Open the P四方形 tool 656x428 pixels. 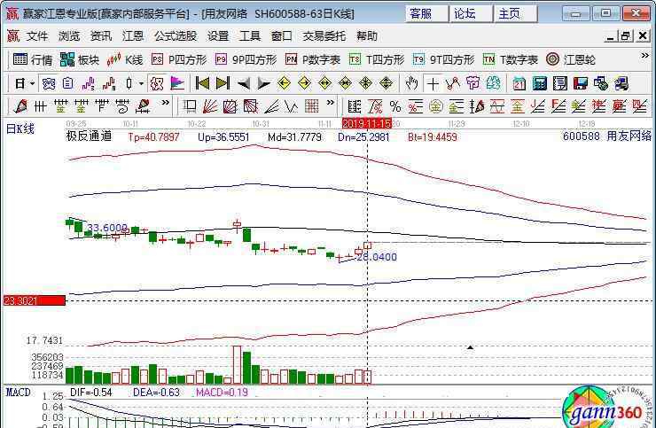[179, 60]
